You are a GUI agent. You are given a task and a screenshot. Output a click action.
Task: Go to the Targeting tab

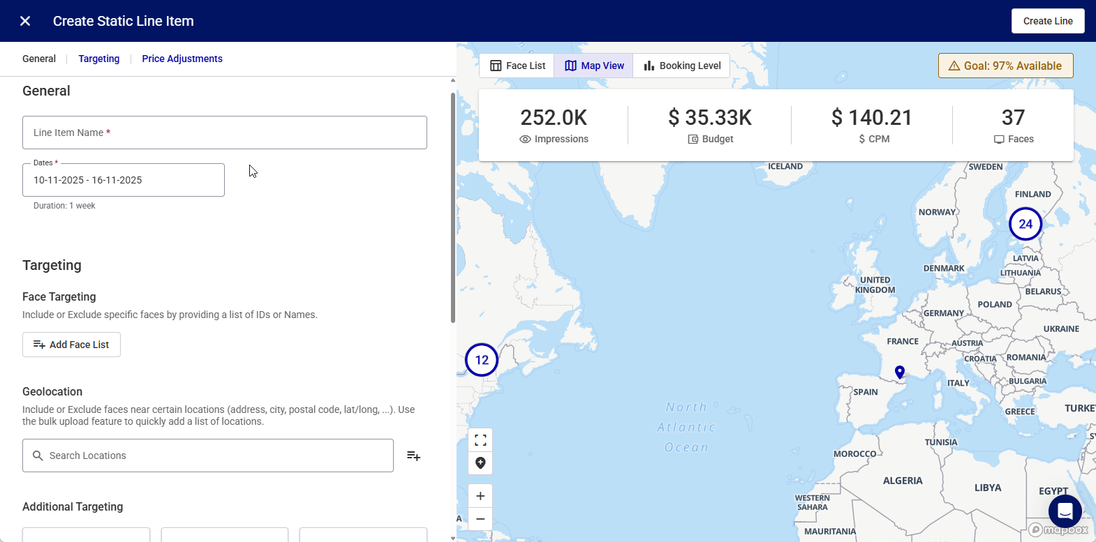[x=99, y=59]
